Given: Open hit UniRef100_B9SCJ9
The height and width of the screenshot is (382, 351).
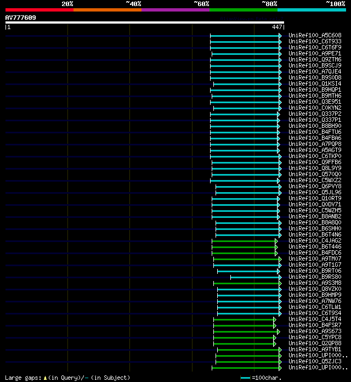Looking at the screenshot, I should pyautogui.click(x=315, y=65).
